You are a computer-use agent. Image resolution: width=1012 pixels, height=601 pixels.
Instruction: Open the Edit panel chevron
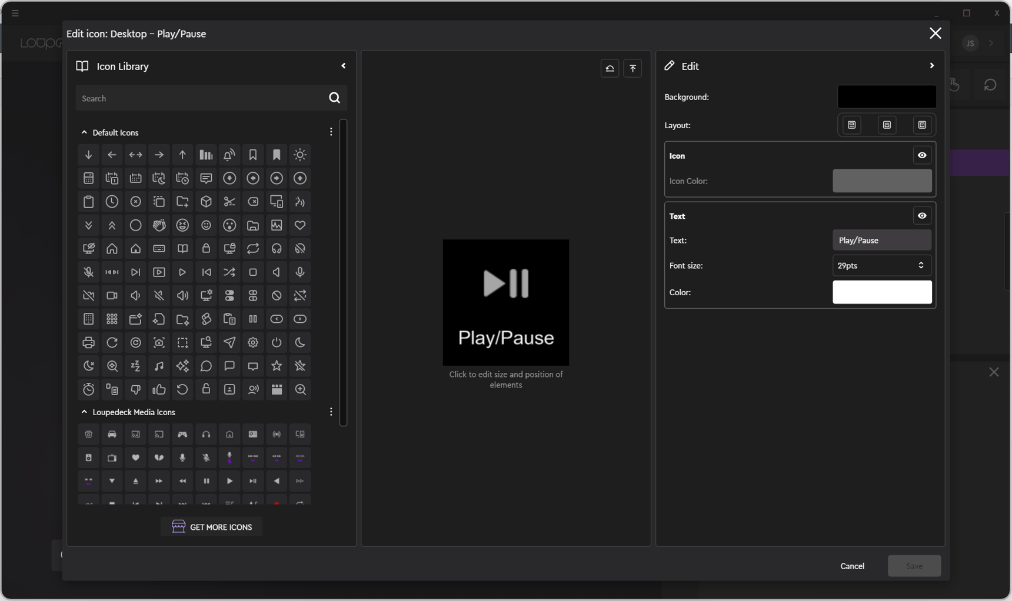click(931, 66)
